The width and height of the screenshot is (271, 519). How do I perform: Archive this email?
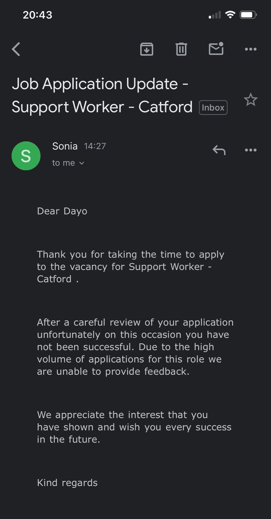click(147, 49)
